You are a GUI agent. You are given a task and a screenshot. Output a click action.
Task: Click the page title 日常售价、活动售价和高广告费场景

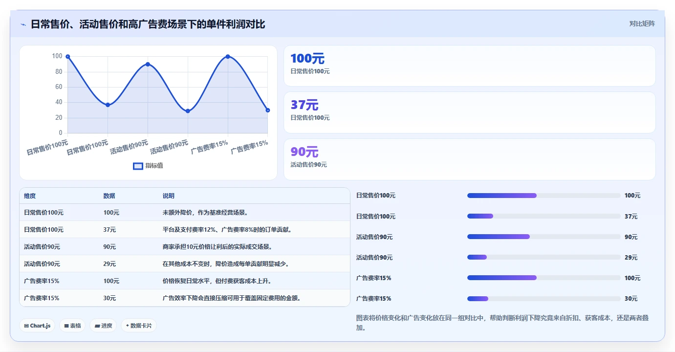click(x=148, y=24)
